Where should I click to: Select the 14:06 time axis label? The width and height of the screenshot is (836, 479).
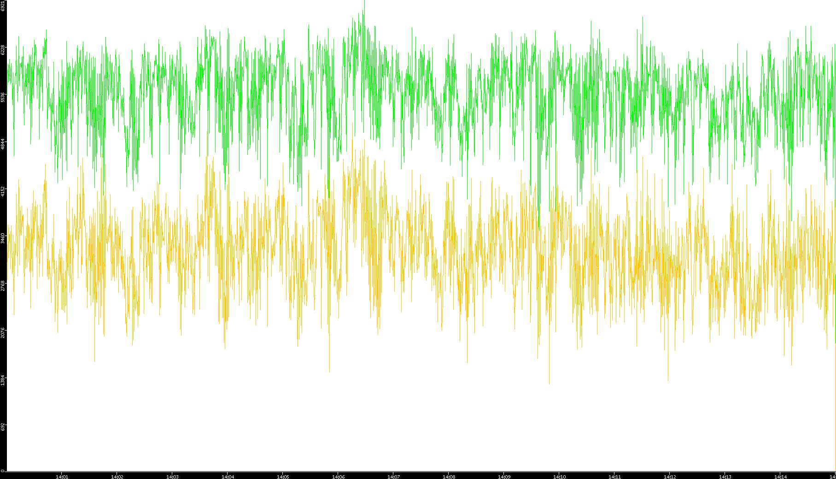coord(338,477)
